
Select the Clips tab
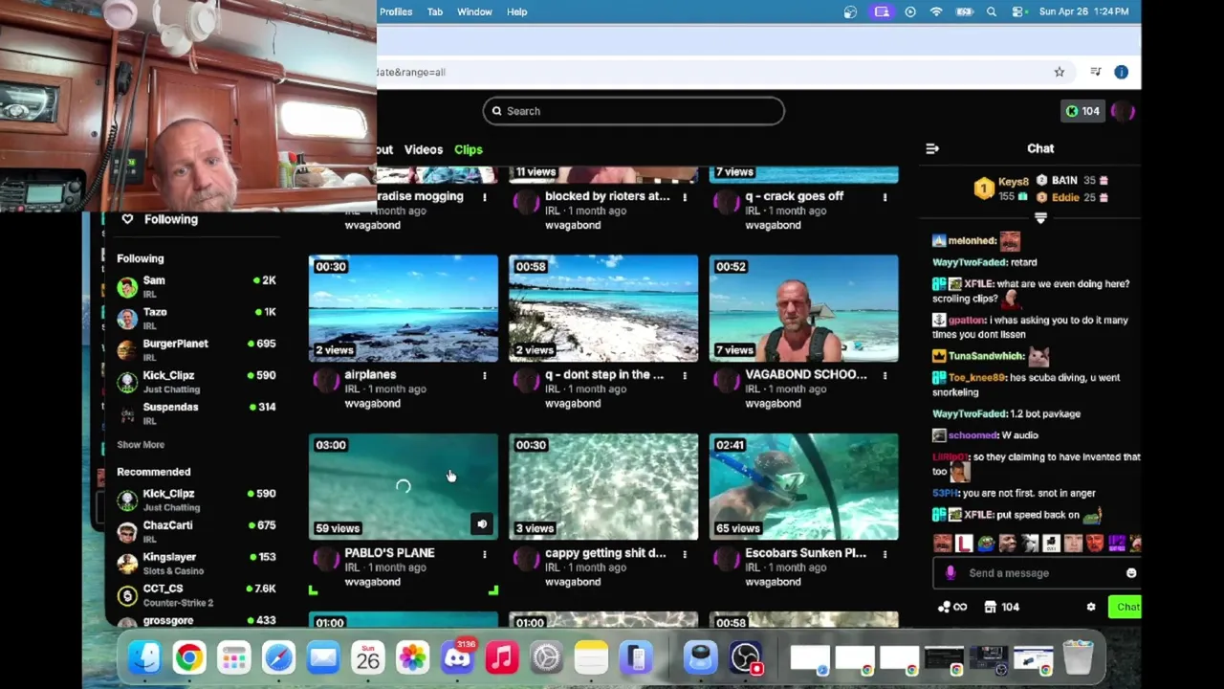pos(469,149)
